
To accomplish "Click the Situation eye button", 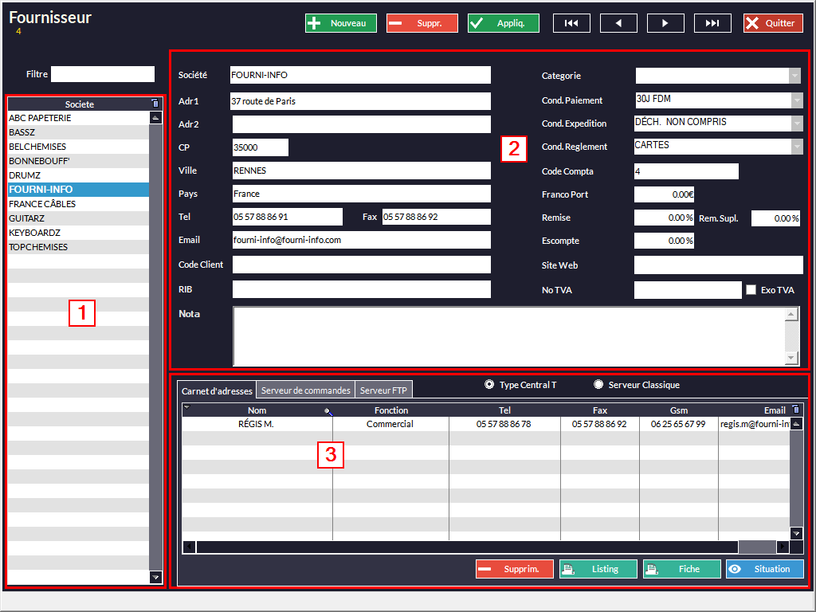I will [764, 569].
